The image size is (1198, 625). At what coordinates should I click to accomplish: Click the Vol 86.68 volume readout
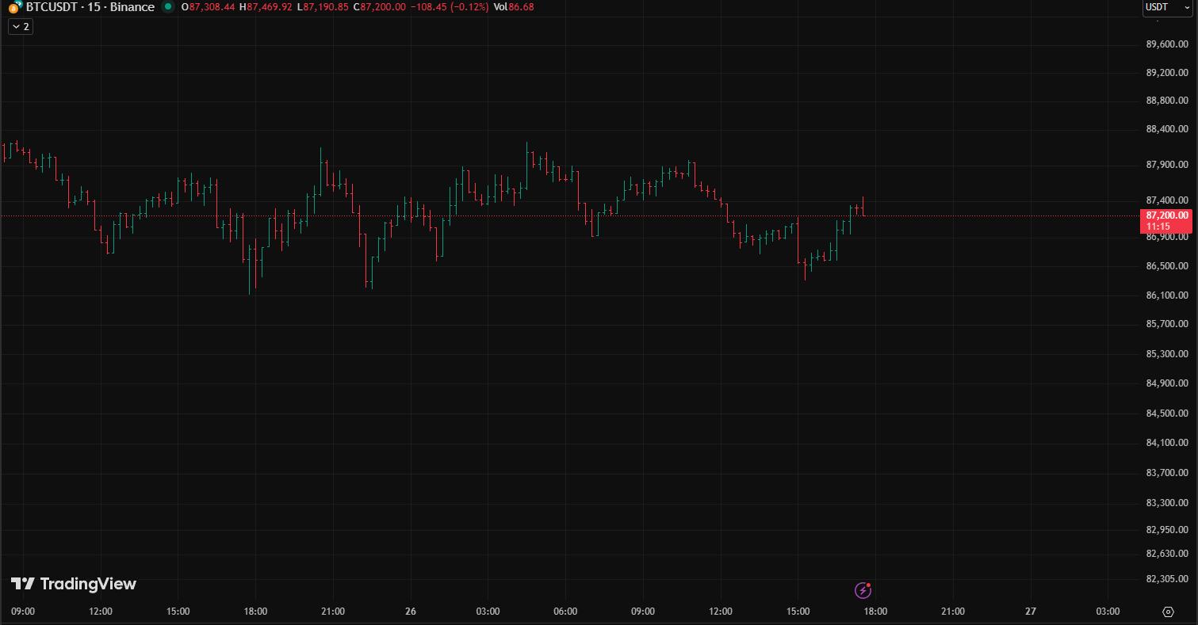point(513,7)
